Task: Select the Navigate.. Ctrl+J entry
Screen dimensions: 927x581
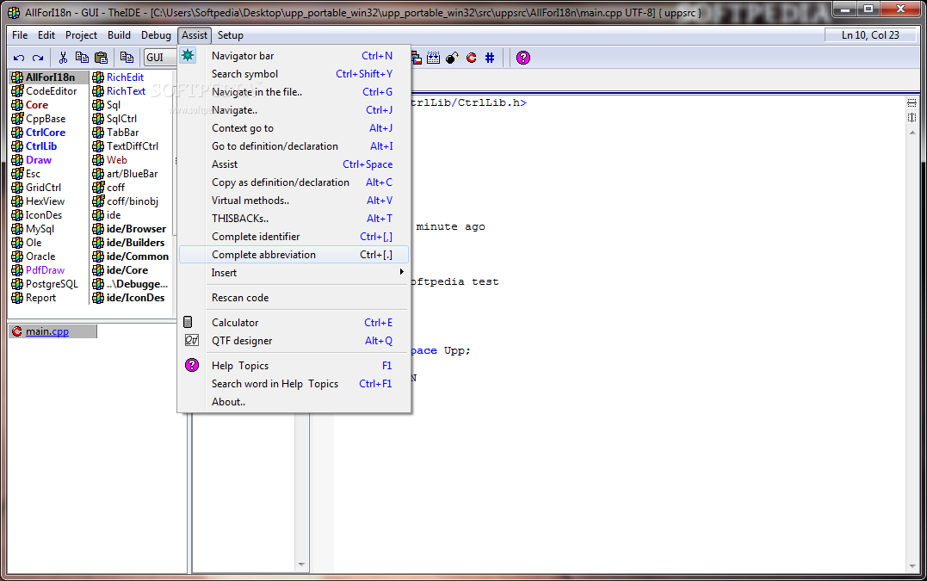Action: (294, 110)
